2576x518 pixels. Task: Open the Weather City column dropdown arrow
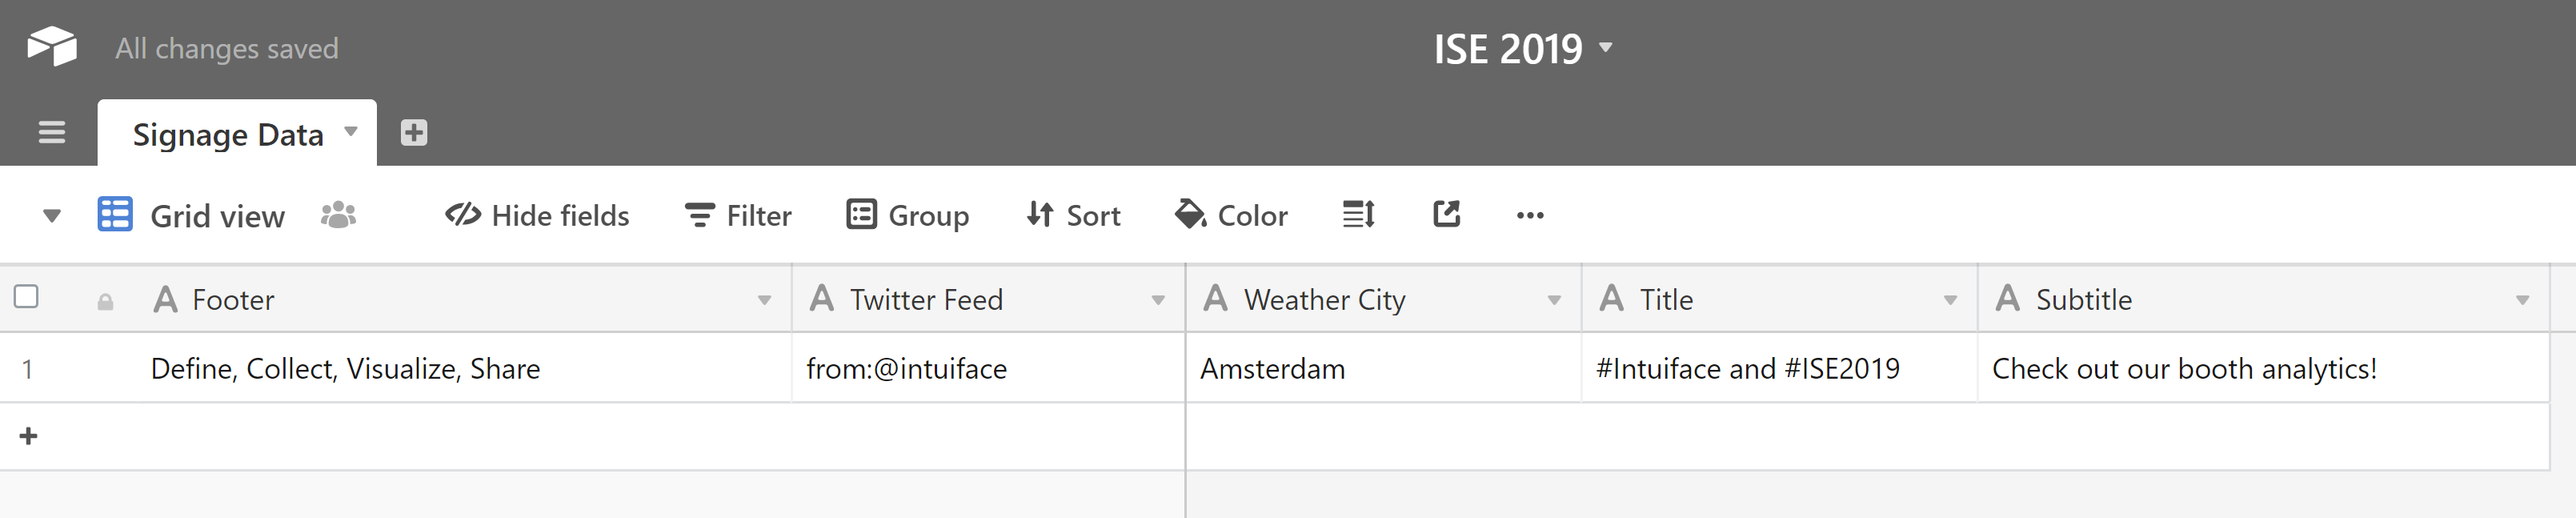pos(1554,300)
